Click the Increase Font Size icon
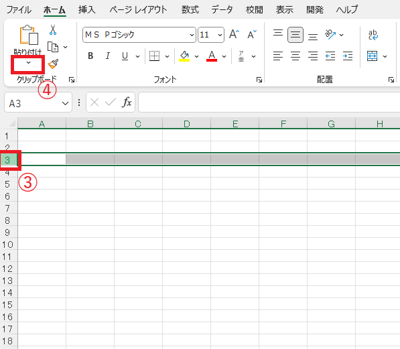The width and height of the screenshot is (400, 349). tap(235, 34)
